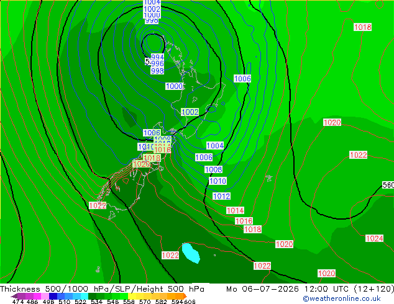Image resolution: width=394 pixels, height=304 pixels.
Task: Click the 'Thickness 500/1000 hPa/SLP/Height 500 hPa' title
Action: click(102, 289)
